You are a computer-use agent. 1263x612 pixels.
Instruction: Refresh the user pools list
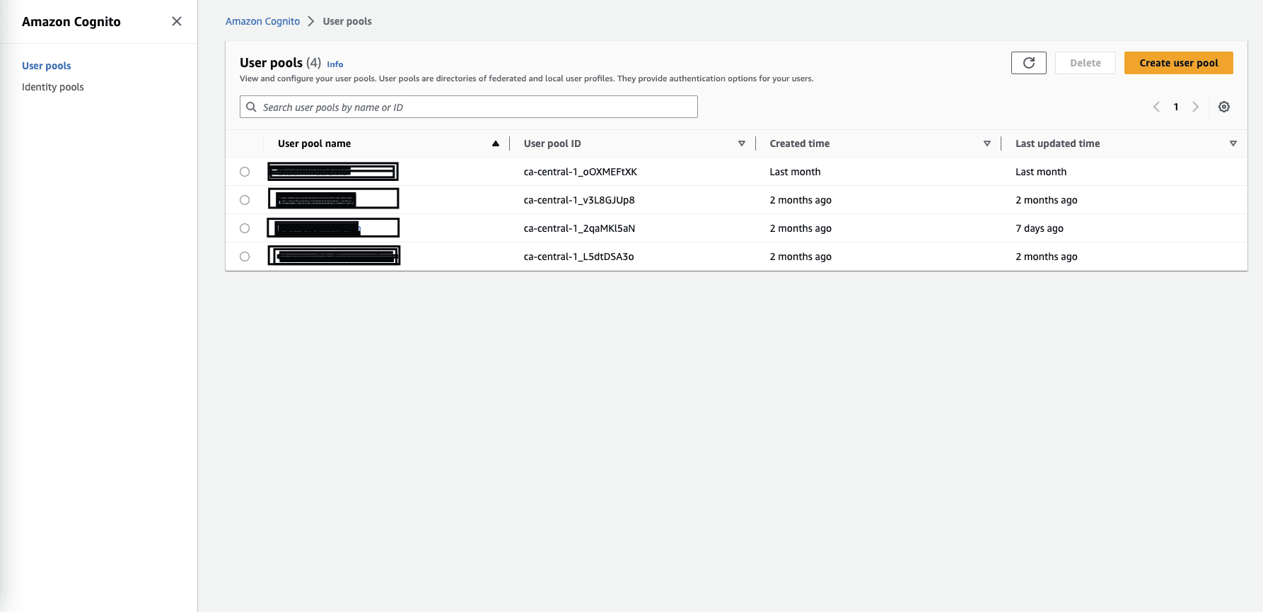[x=1029, y=63]
